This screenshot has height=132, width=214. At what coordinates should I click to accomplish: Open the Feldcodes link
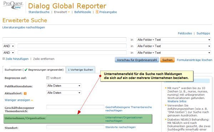pos(185,33)
